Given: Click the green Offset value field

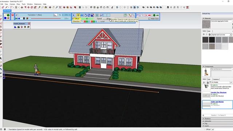Looking at the screenshot, I should pyautogui.click(x=87, y=19).
